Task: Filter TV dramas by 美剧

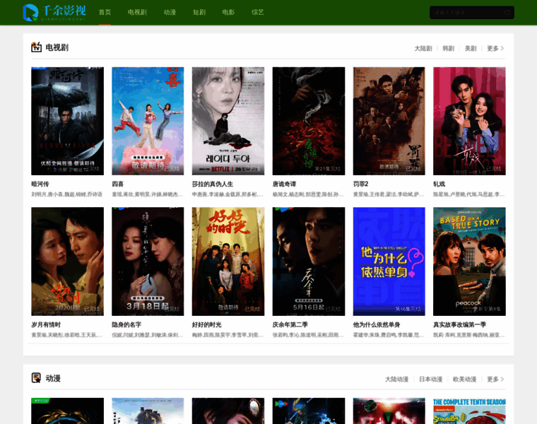Action: point(471,48)
